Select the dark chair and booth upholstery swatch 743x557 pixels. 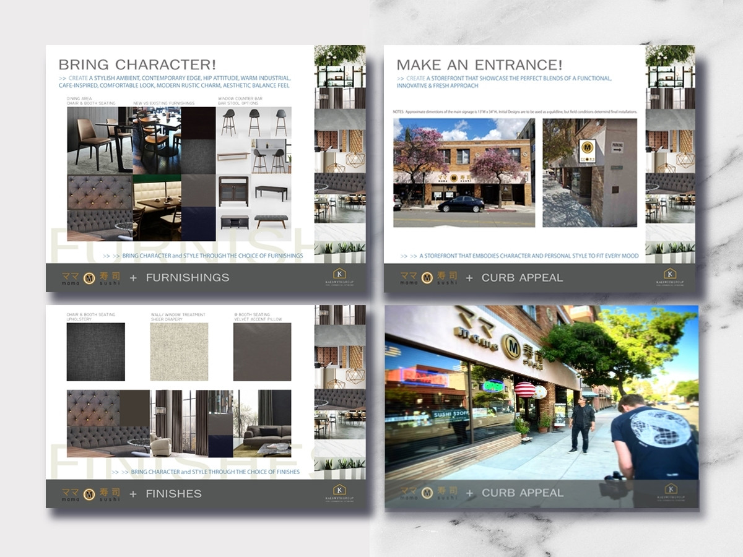96,352
